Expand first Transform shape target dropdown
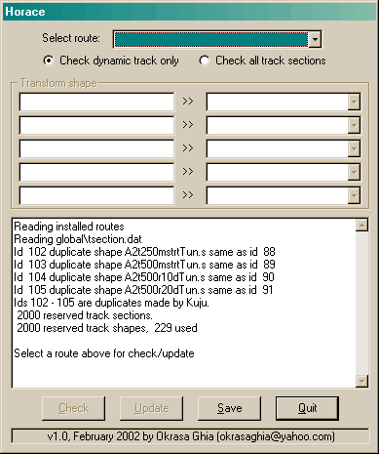This screenshot has width=379, height=454. [354, 102]
